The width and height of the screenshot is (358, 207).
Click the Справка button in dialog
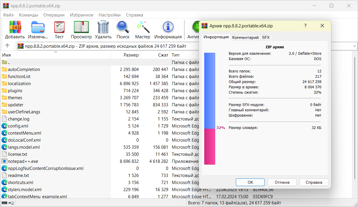pos(314,182)
